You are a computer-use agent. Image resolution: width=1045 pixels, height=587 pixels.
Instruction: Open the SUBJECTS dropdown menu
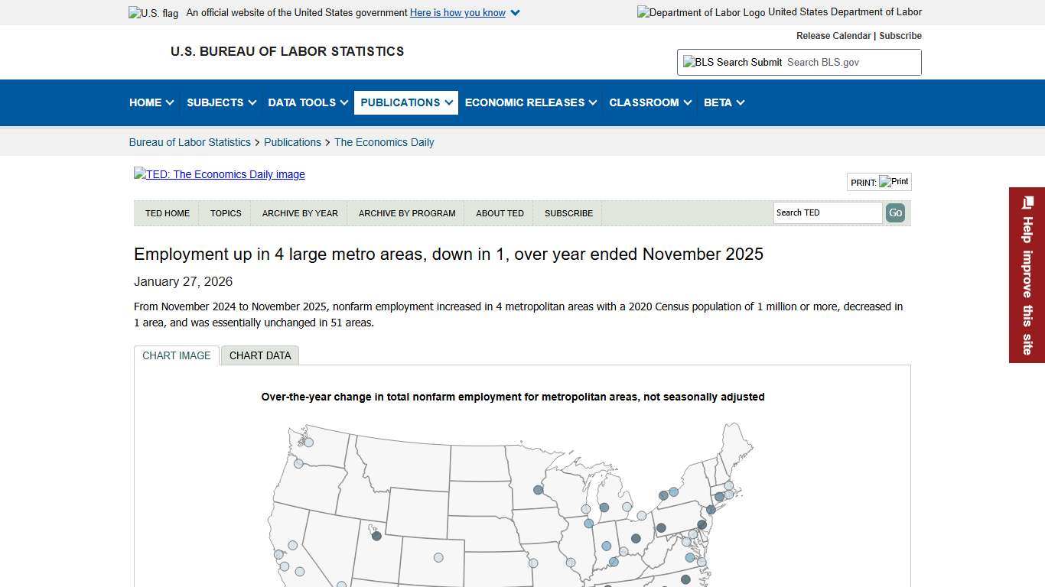click(x=220, y=102)
